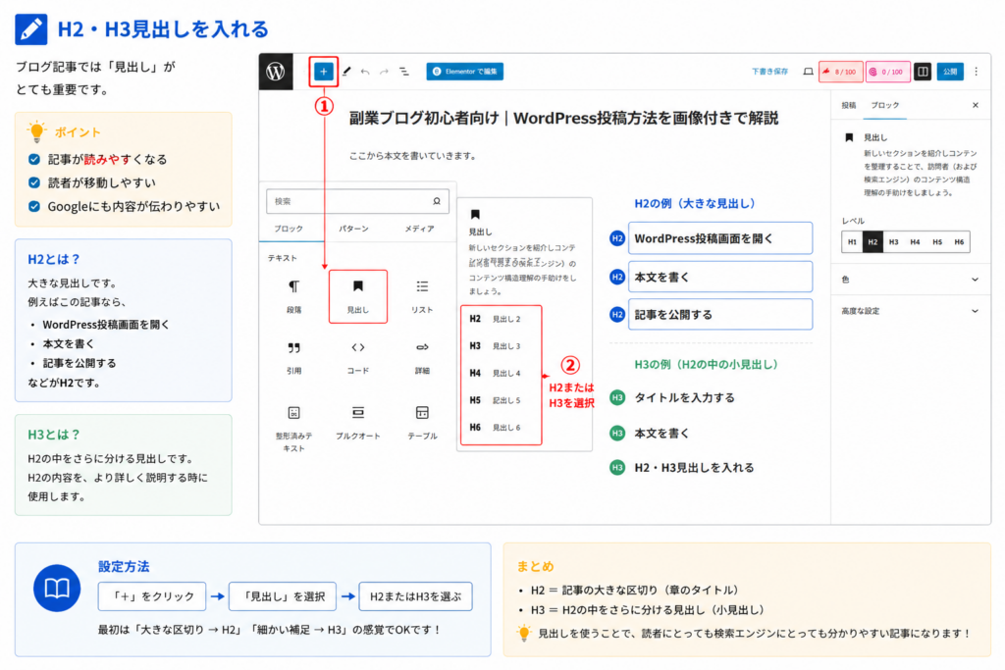This screenshot has width=1005, height=670.
Task: Open the three-dot options menu
Action: point(977,72)
